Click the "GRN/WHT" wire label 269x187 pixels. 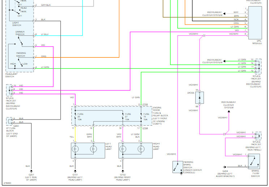(89, 135)
